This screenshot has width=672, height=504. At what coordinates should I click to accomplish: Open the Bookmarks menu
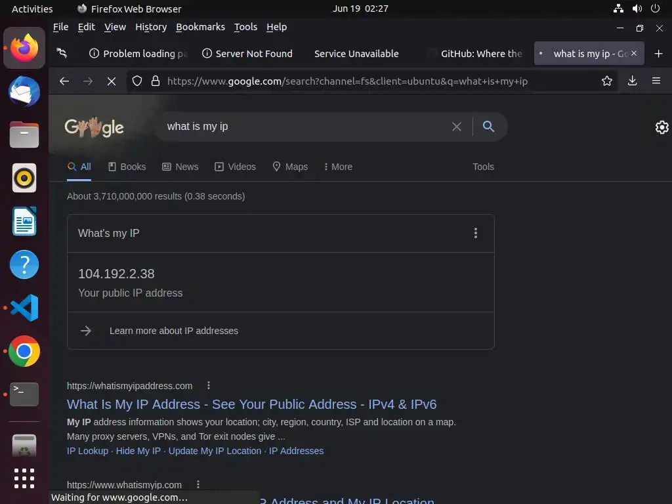tap(200, 27)
